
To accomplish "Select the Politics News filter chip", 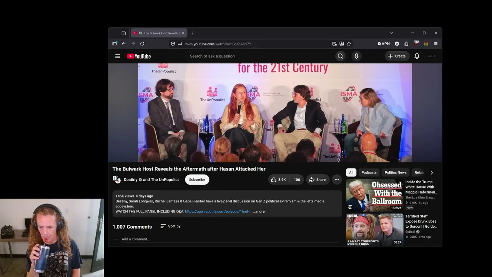I will pyautogui.click(x=396, y=173).
